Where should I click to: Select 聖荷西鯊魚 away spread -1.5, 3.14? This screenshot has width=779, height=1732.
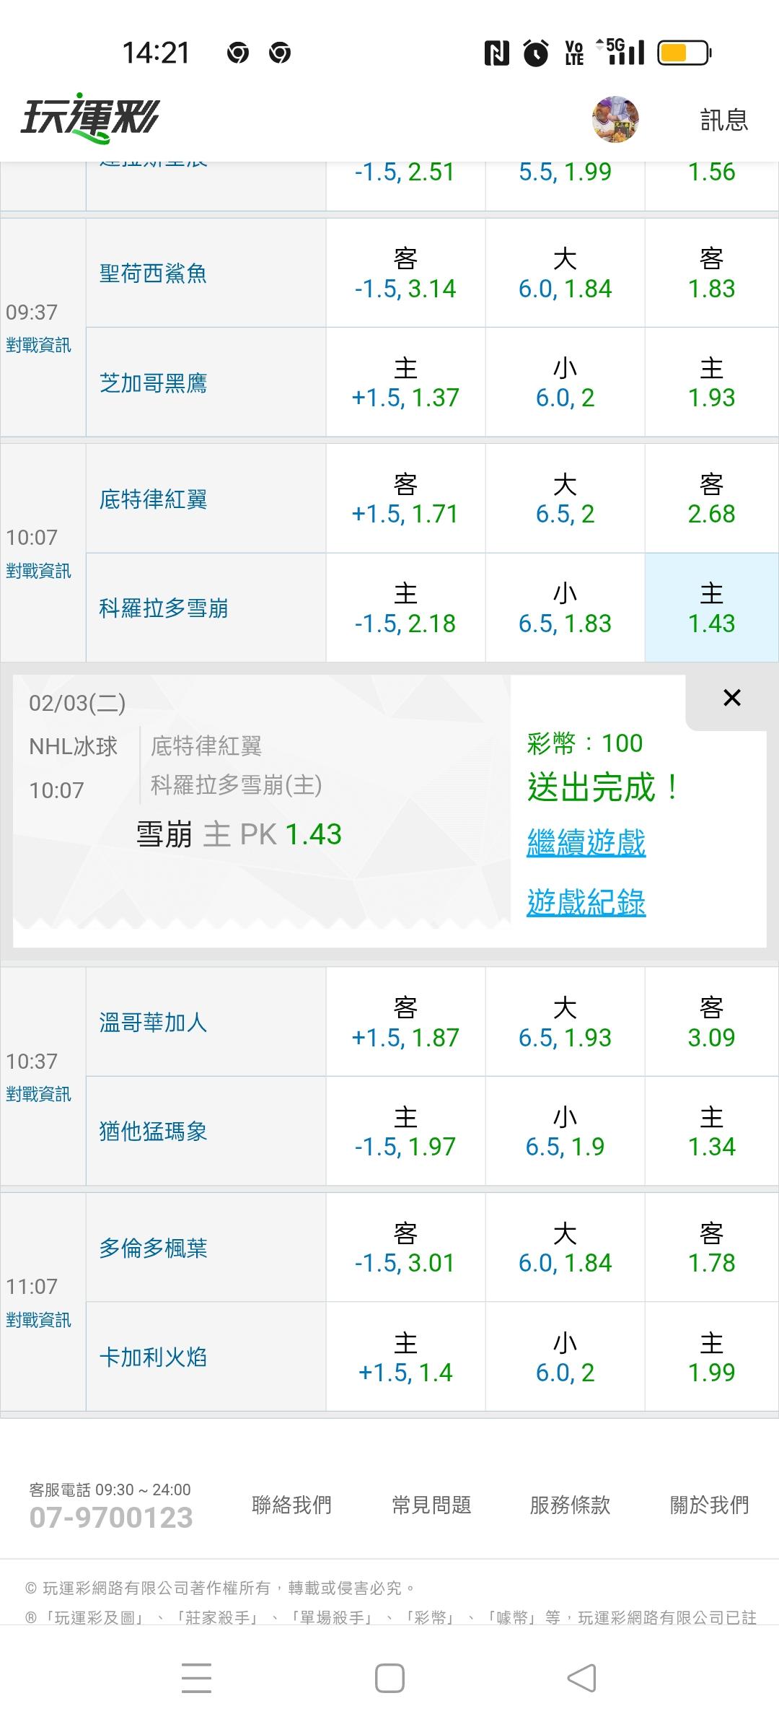coord(405,274)
